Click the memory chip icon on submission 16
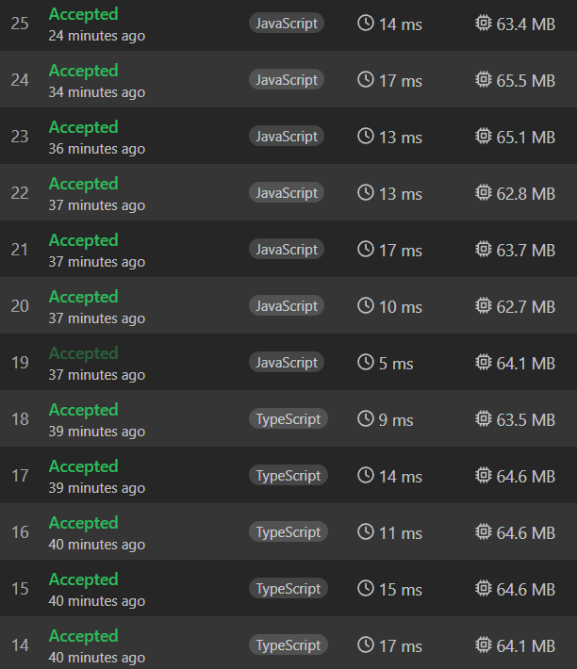 pyautogui.click(x=484, y=531)
